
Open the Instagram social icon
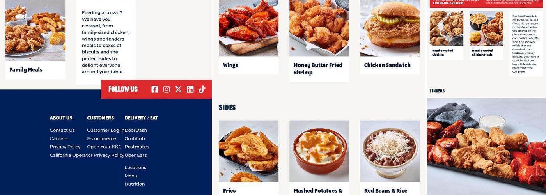[x=167, y=89]
